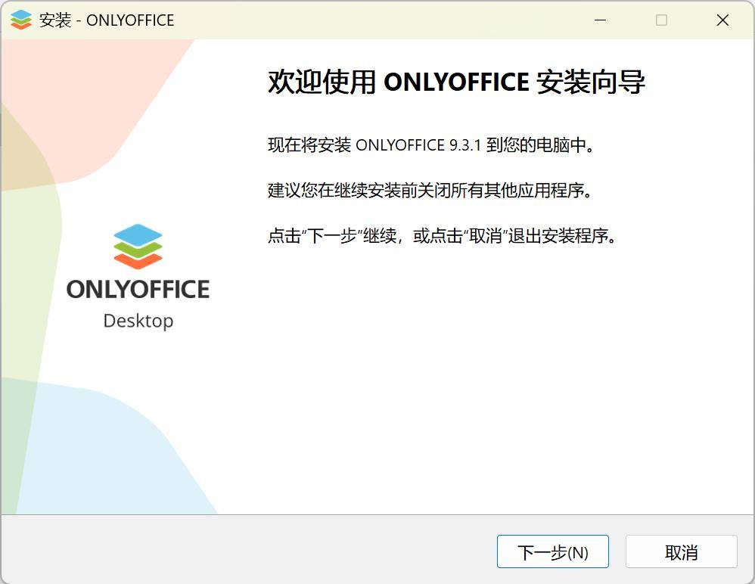Click the window title 安装 - ONLYOFFICE
The image size is (755, 584).
coord(107,20)
